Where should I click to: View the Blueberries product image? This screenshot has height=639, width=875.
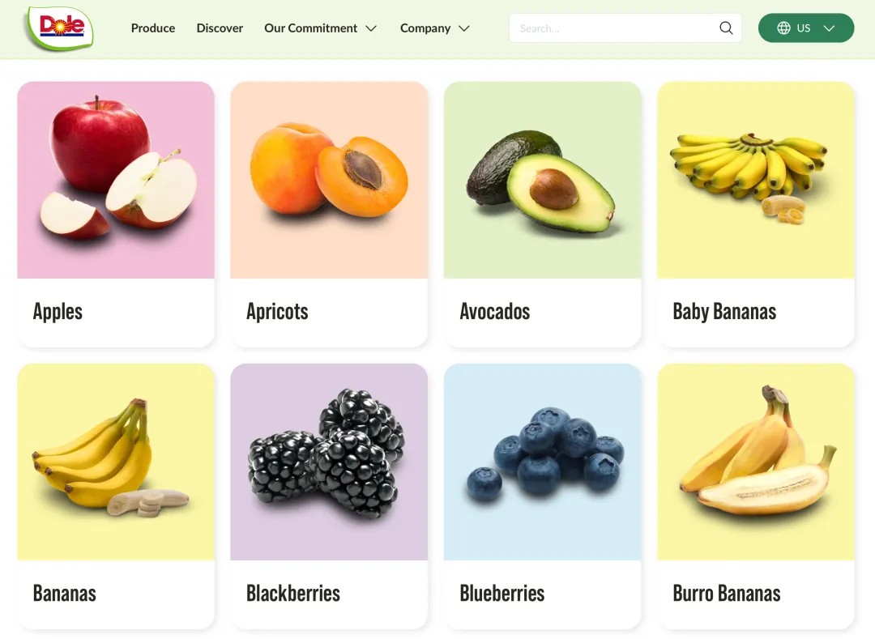coord(542,462)
